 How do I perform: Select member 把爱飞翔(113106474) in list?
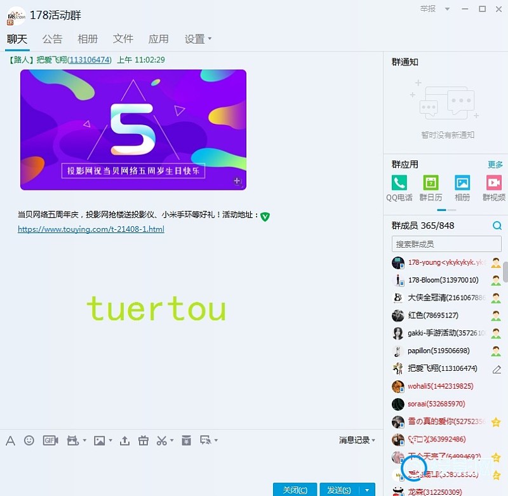coord(446,369)
